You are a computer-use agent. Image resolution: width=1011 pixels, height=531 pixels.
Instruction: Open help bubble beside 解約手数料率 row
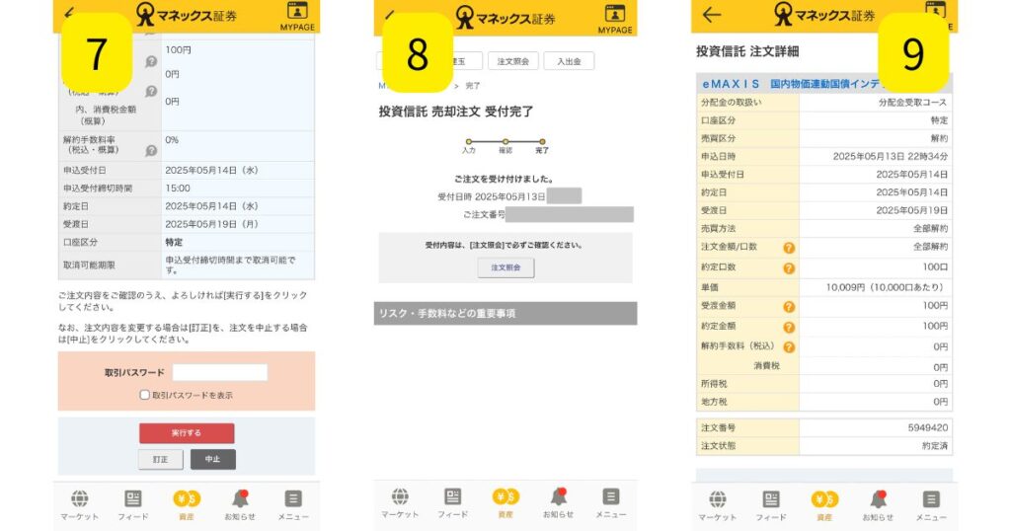coord(151,150)
